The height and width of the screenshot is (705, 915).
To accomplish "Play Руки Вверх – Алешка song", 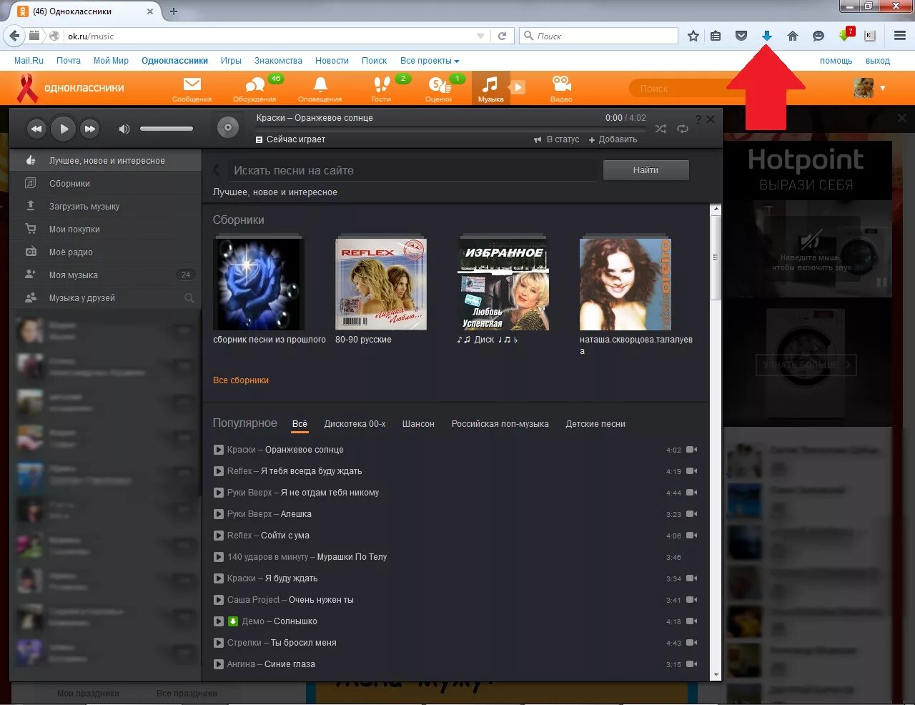I will pos(219,514).
